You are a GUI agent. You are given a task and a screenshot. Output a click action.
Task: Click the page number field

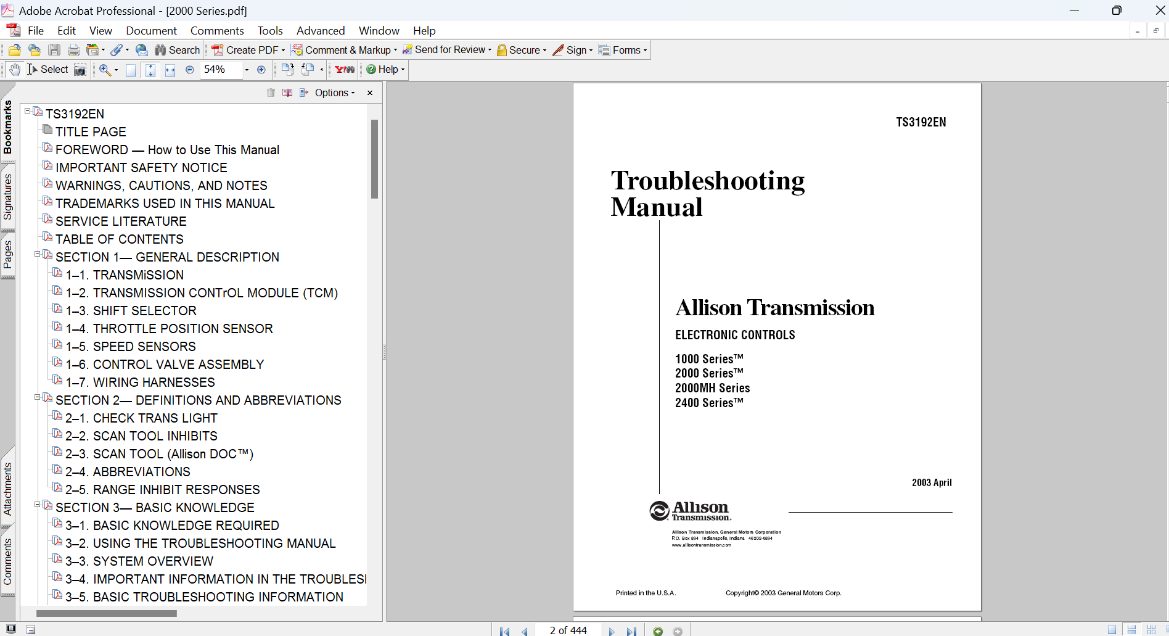[x=568, y=630]
